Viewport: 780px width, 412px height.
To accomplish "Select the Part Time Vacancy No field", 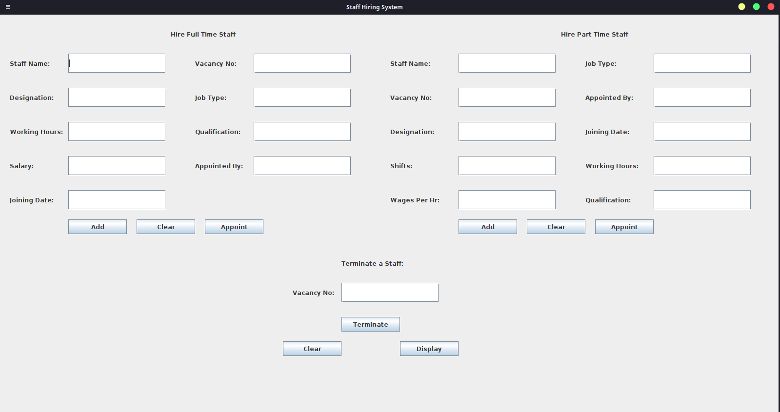I will pos(507,98).
